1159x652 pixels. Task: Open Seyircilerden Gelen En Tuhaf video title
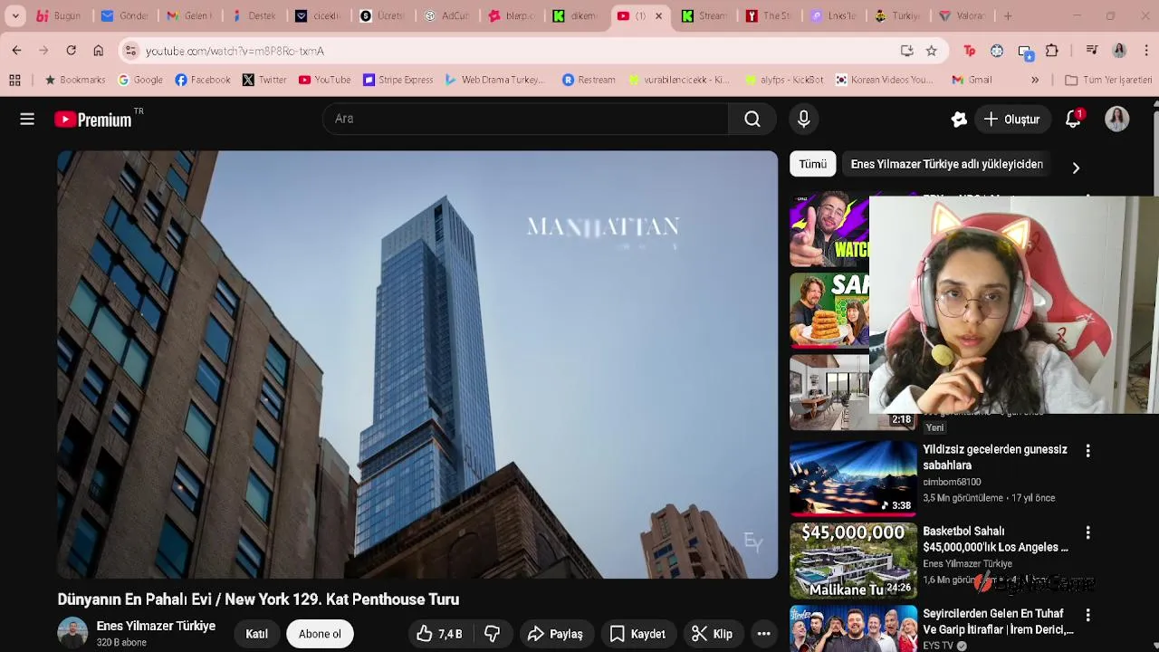[998, 621]
